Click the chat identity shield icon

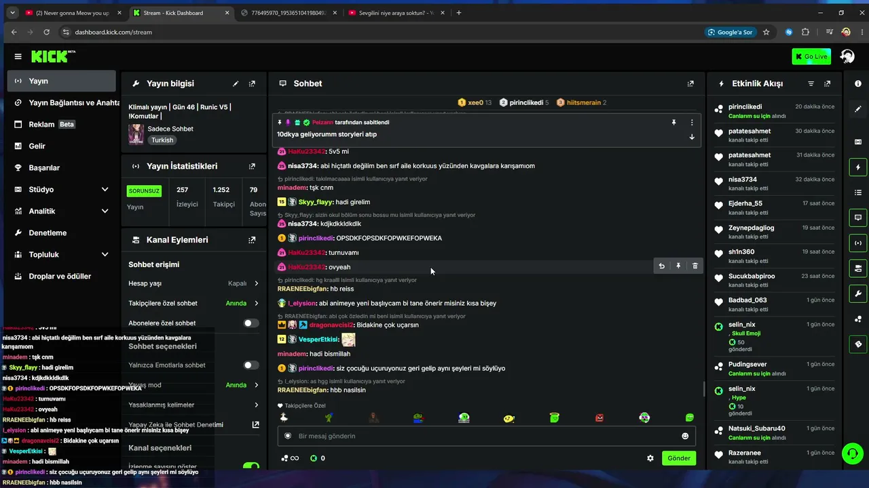click(x=288, y=436)
